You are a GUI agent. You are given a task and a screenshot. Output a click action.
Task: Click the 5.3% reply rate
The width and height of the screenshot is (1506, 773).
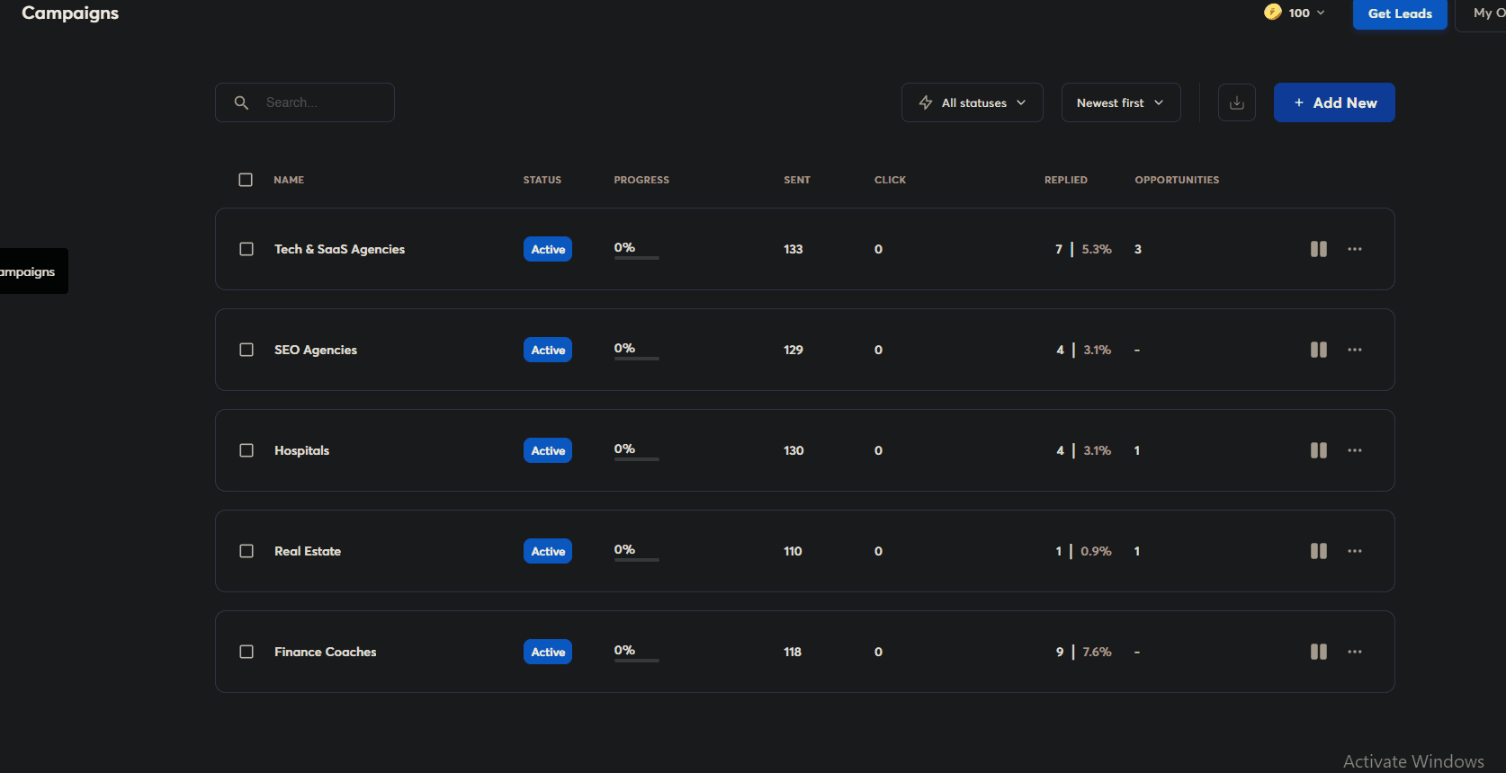(1097, 249)
